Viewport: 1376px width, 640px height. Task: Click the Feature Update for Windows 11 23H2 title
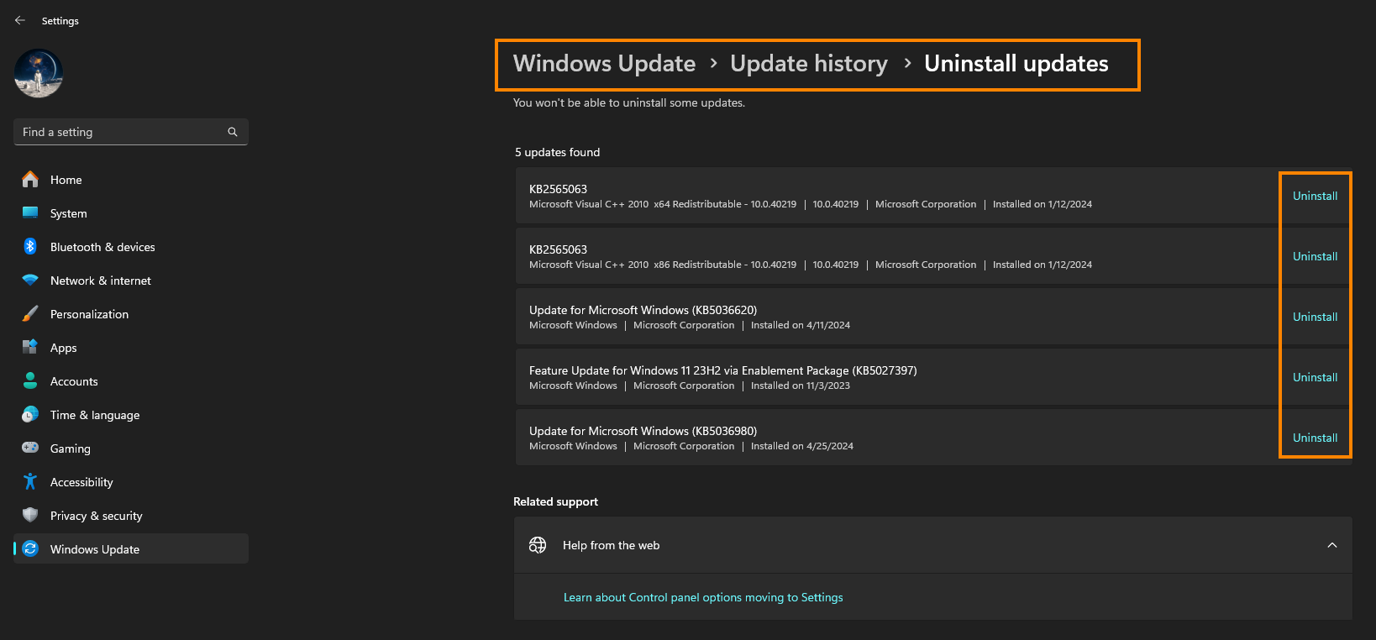click(x=723, y=370)
